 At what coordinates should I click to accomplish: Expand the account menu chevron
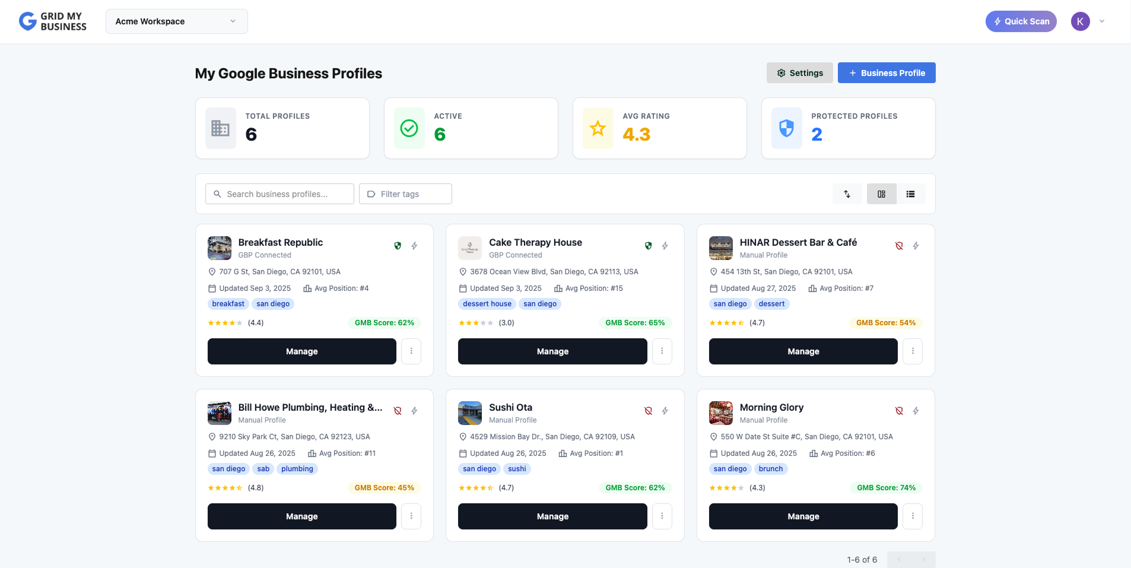click(1102, 21)
